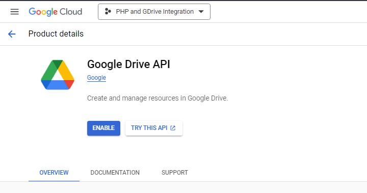
Task: Click the Google Cloud logo
Action: point(56,12)
